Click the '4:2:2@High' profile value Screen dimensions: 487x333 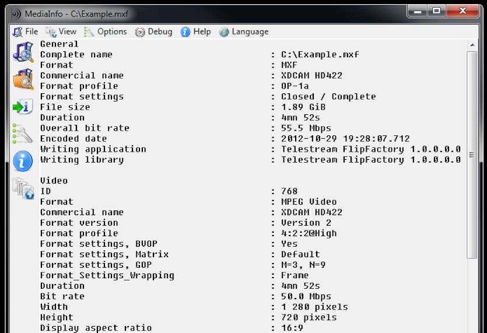[309, 233]
